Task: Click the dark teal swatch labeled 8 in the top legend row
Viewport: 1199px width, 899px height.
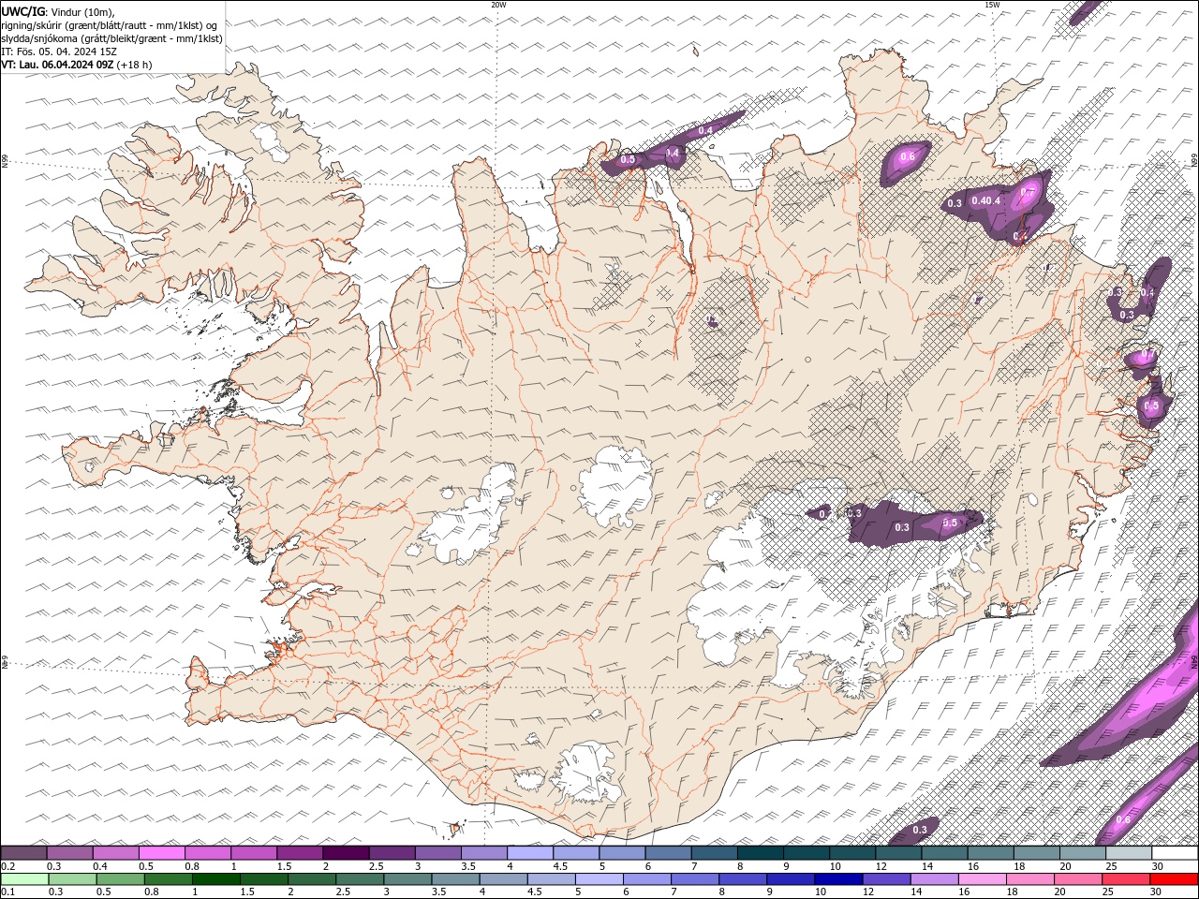Action: click(760, 853)
